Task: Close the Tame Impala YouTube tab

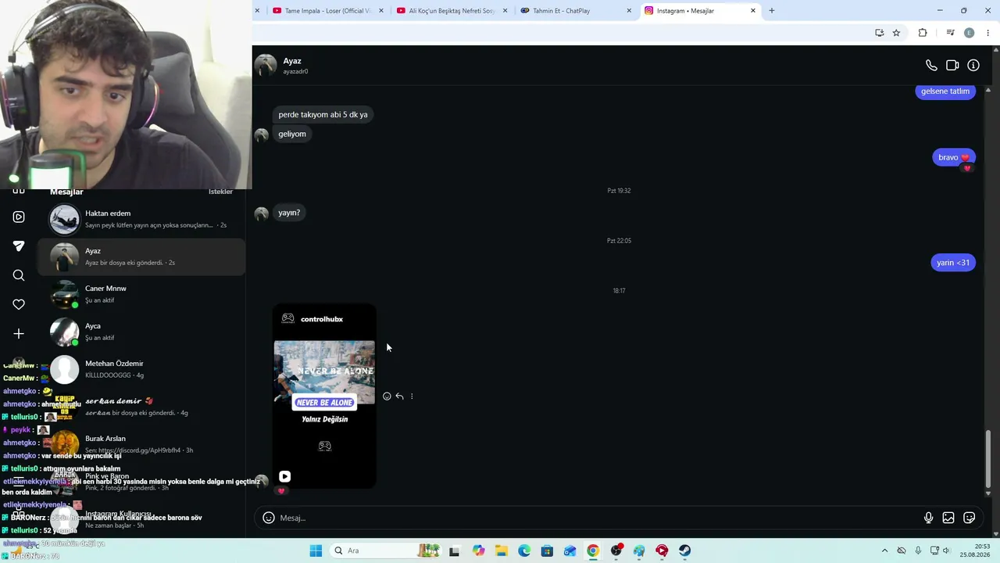Action: (x=381, y=11)
